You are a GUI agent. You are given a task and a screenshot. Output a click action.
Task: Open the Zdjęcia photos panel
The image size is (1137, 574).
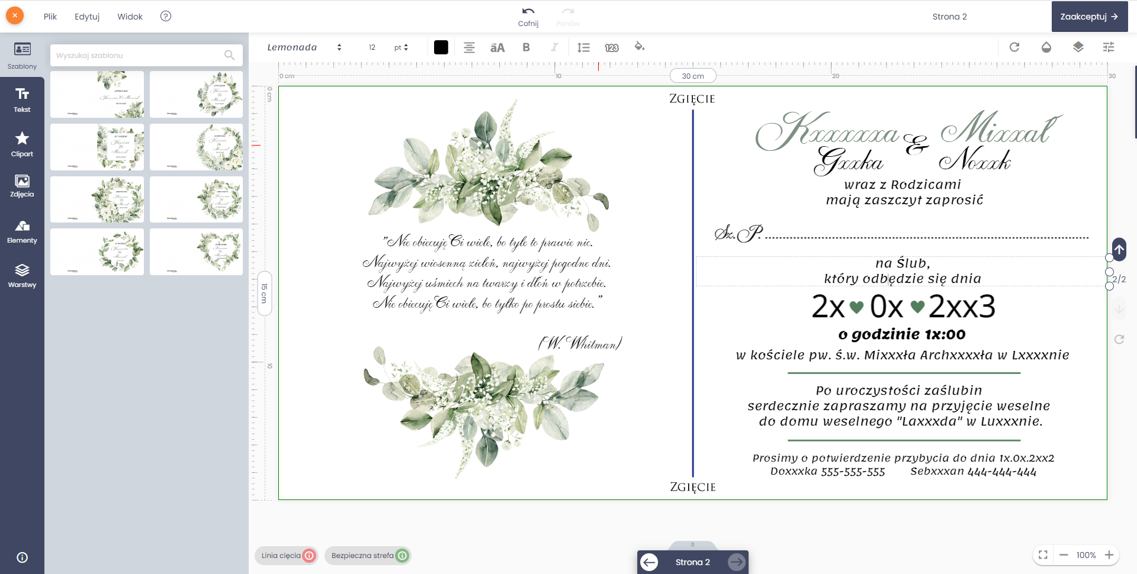(22, 186)
